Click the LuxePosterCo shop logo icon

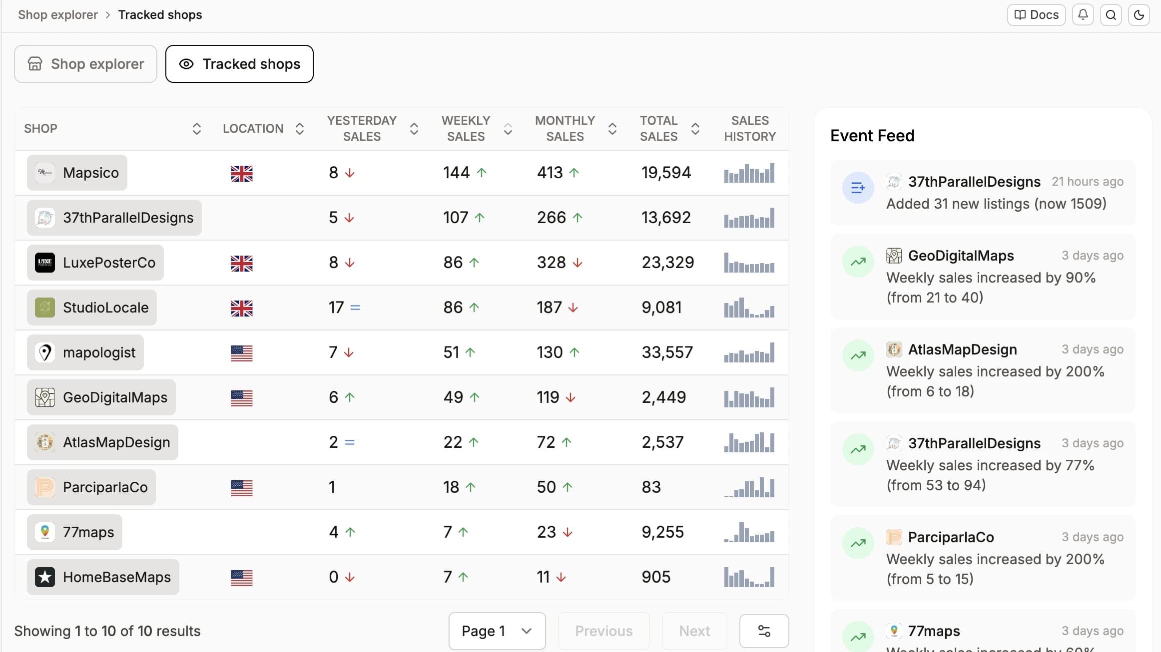click(x=45, y=263)
